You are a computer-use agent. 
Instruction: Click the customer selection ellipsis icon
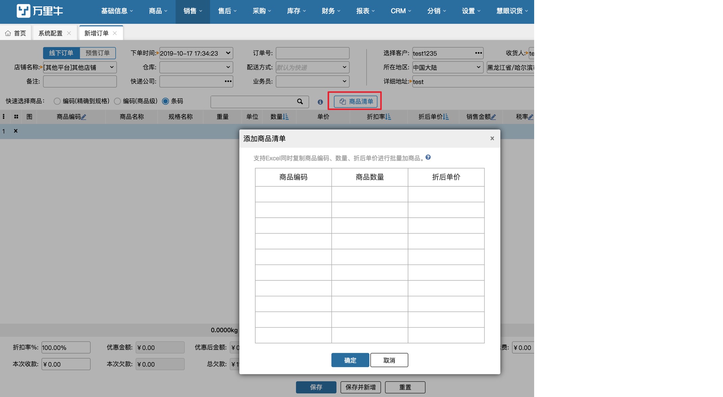[478, 53]
